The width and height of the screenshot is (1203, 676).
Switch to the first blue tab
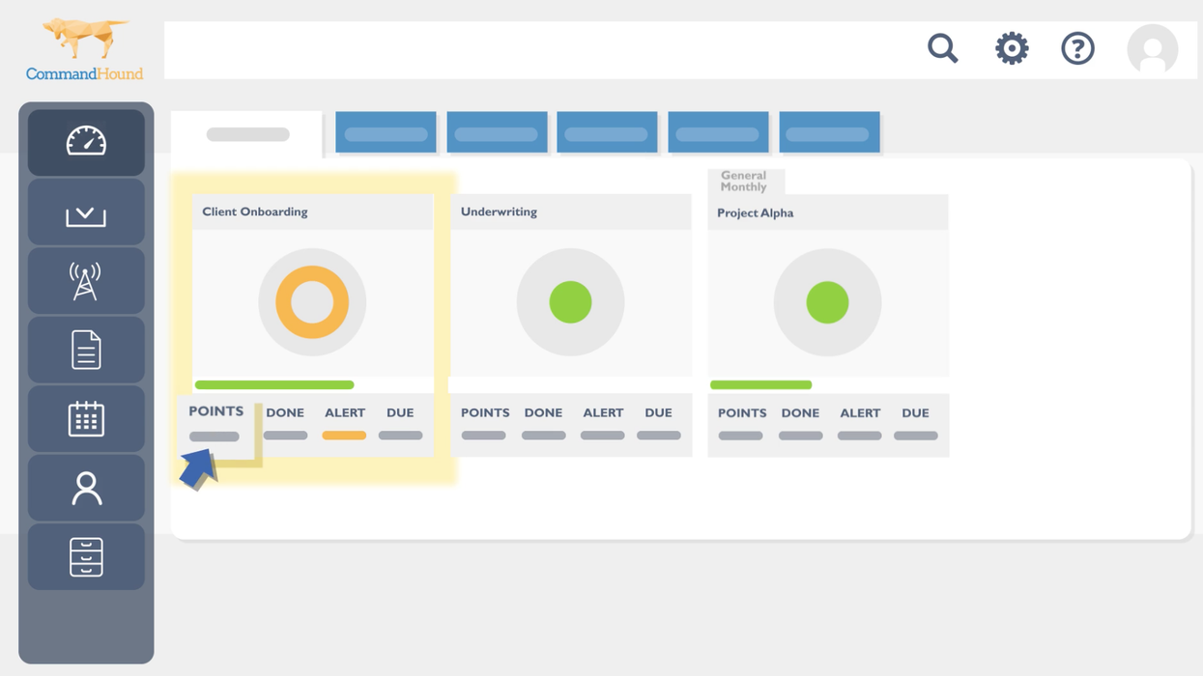386,133
